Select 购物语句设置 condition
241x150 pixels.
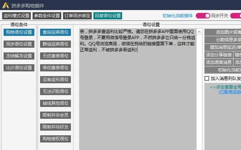coord(19,32)
